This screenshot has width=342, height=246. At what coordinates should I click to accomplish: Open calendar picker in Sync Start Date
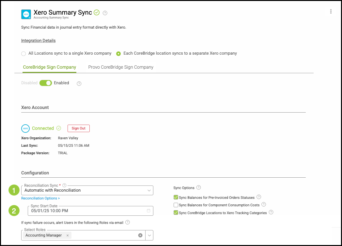148,211
